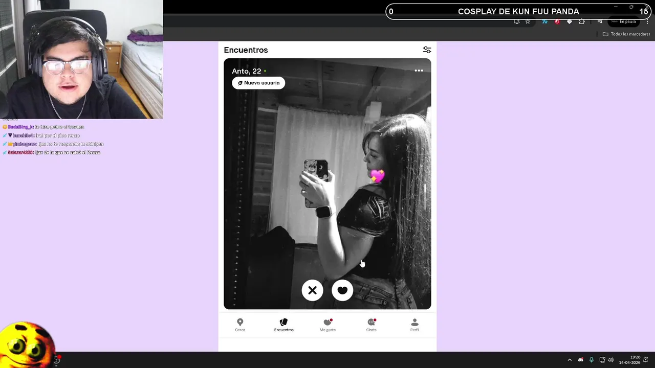Viewport: 655px width, 368px height.
Task: Click the name Anto, 22
Action: [246, 71]
